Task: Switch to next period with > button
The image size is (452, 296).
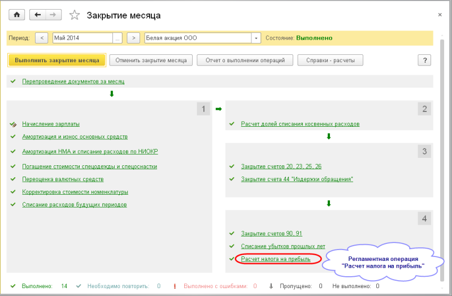Action: coord(133,38)
